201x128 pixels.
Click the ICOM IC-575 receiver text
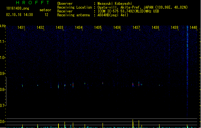tap(128, 11)
